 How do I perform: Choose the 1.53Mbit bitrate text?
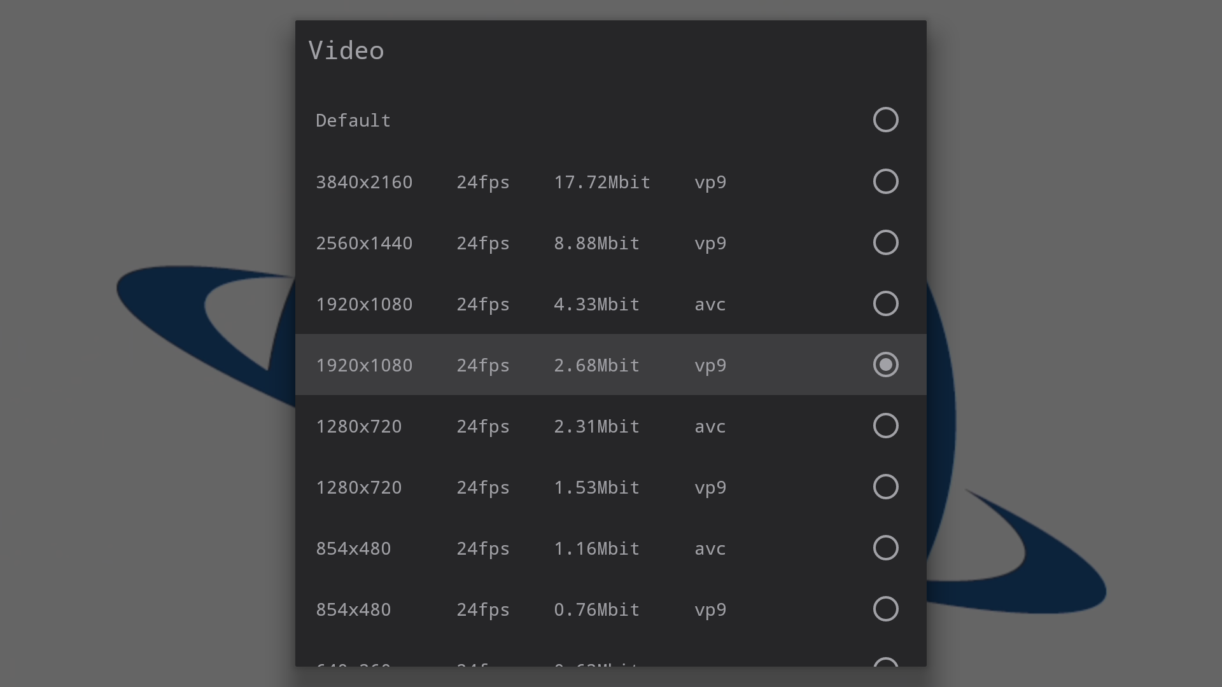[x=596, y=488]
